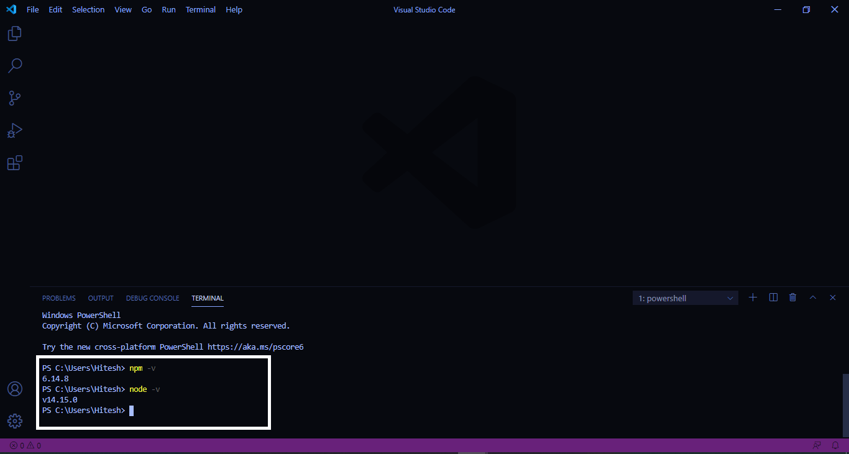Switch to the DEBUG CONSOLE tab
The height and width of the screenshot is (454, 849).
pos(152,298)
